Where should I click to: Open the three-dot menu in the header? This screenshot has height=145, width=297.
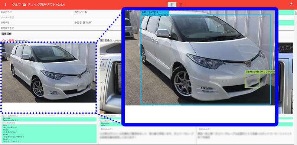[x=5, y=4]
